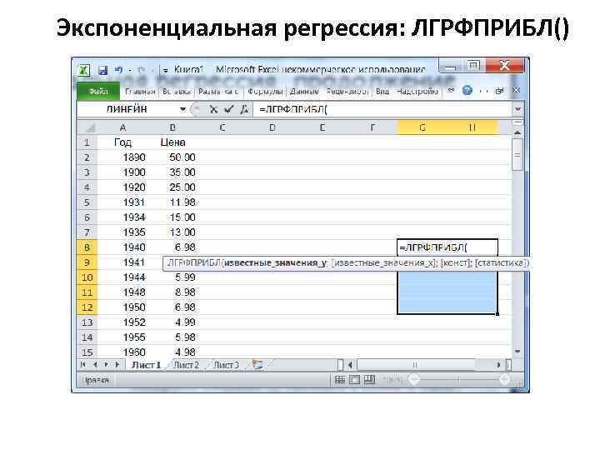This screenshot has height=450, width=600.
Task: Click cell with price 11.98
Action: click(172, 202)
